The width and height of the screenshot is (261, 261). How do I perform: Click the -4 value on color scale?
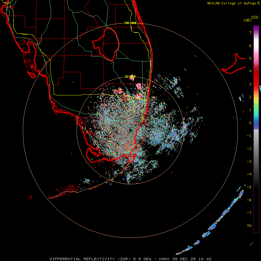249,174
